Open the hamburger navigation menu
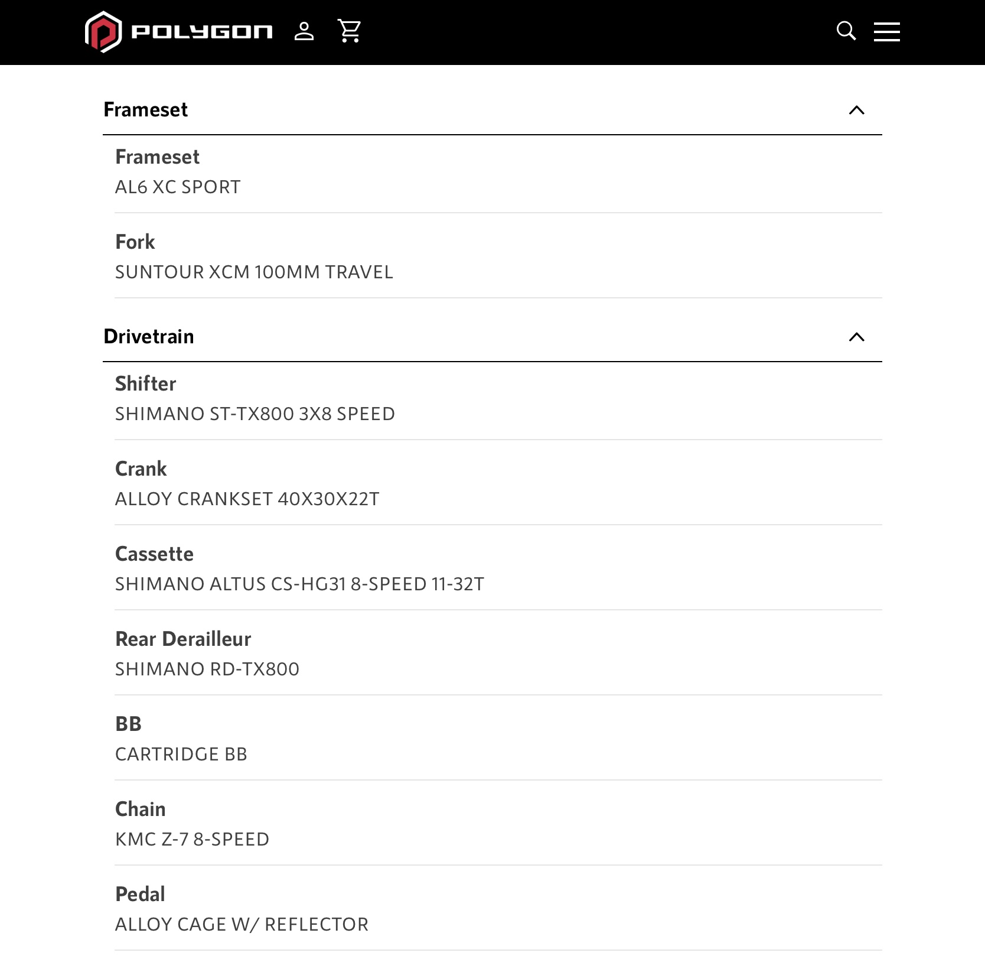The image size is (985, 959). click(886, 32)
